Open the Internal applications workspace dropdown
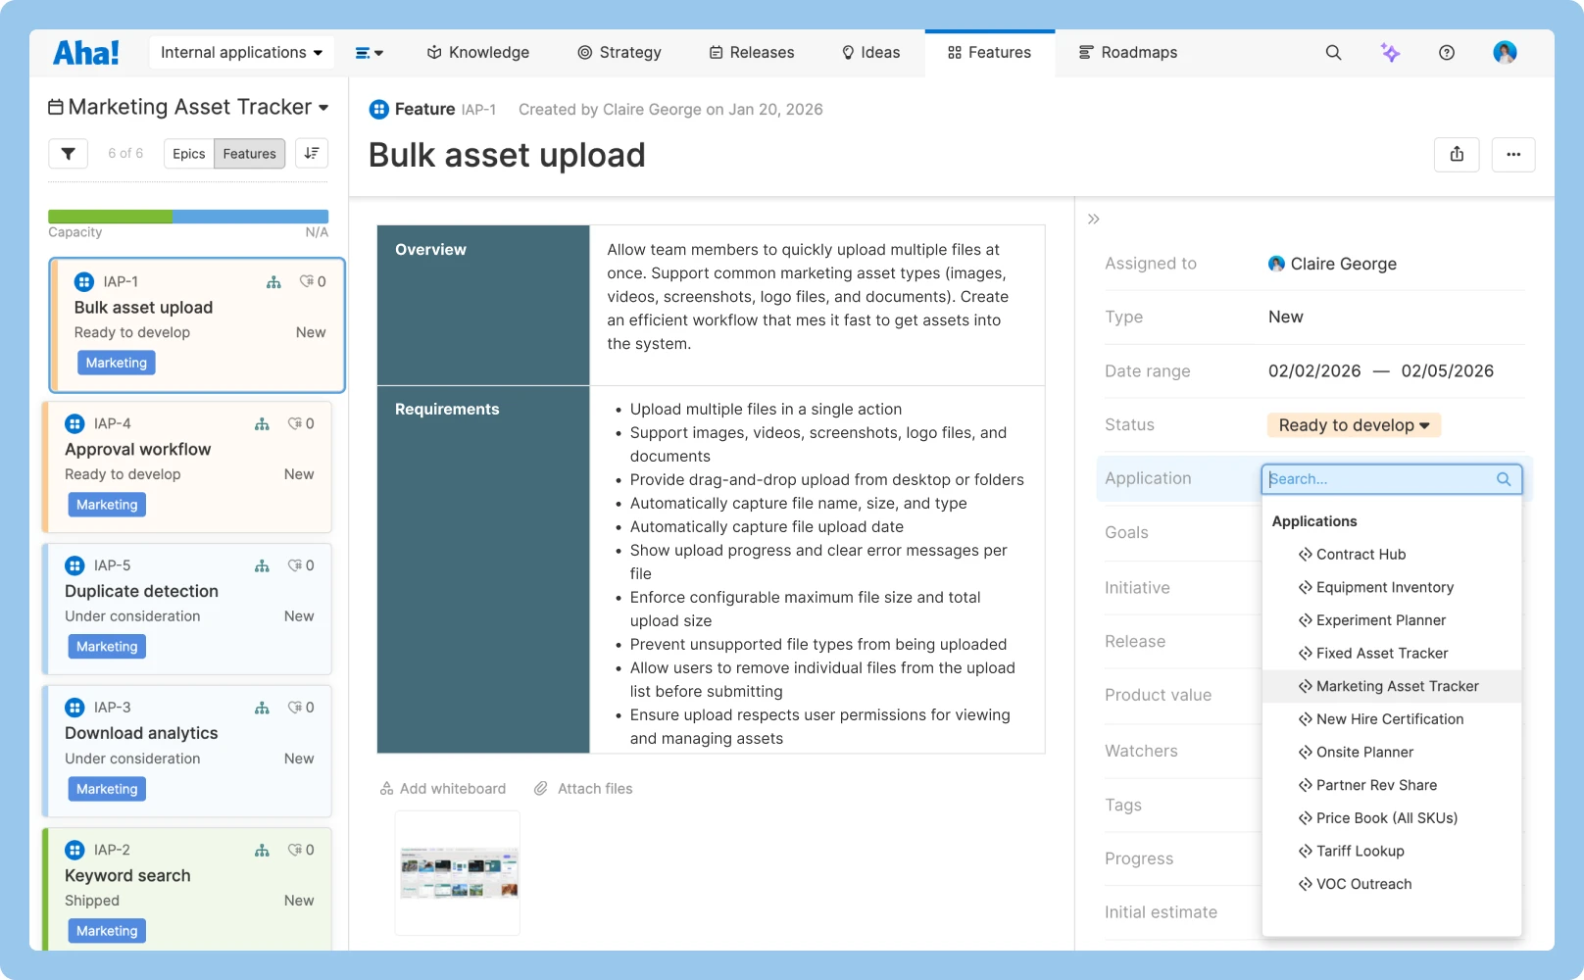 point(240,52)
